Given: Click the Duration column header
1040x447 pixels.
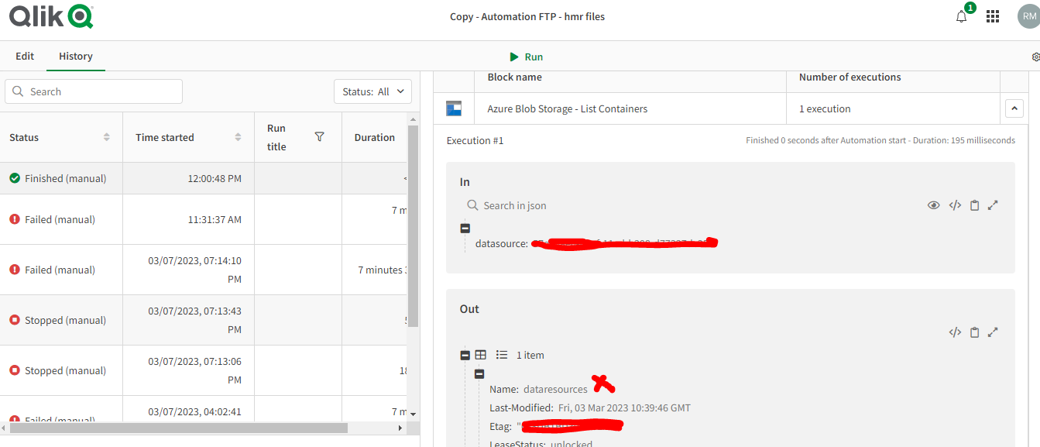Looking at the screenshot, I should (375, 137).
